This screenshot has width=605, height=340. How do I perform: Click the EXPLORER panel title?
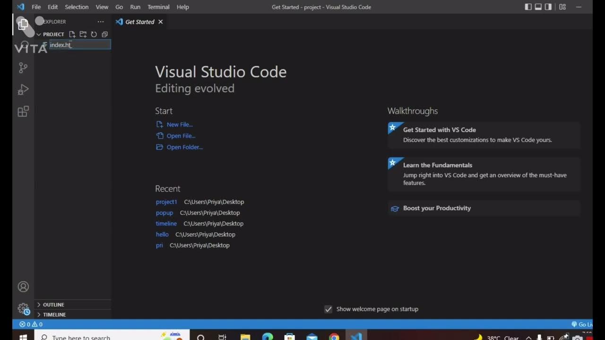pyautogui.click(x=55, y=22)
